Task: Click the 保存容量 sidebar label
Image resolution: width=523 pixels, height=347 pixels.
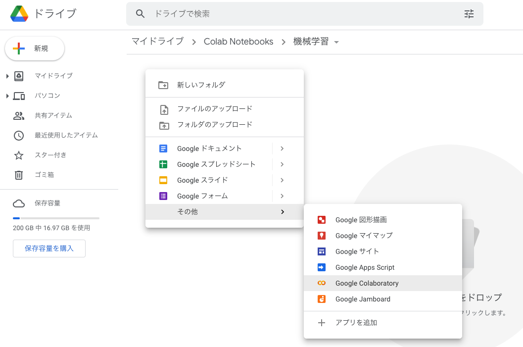Action: click(48, 203)
